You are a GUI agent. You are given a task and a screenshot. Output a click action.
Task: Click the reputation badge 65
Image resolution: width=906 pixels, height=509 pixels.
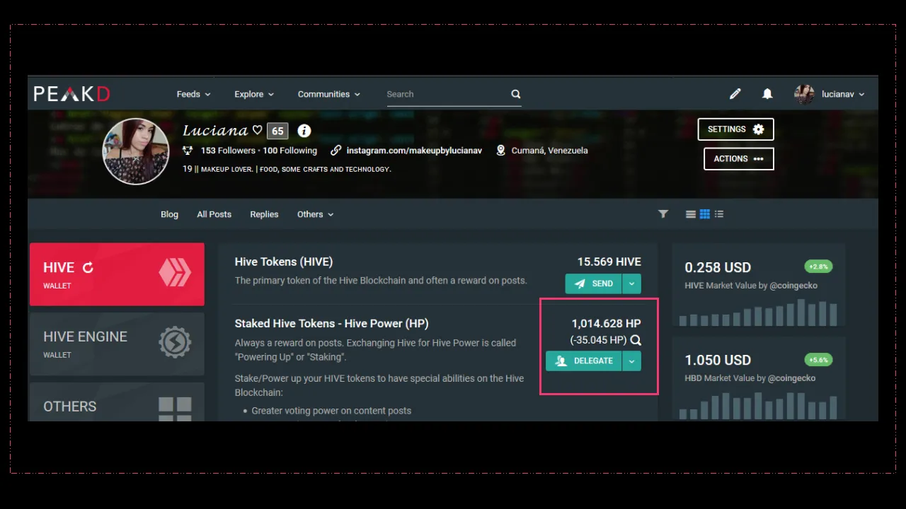(x=277, y=131)
